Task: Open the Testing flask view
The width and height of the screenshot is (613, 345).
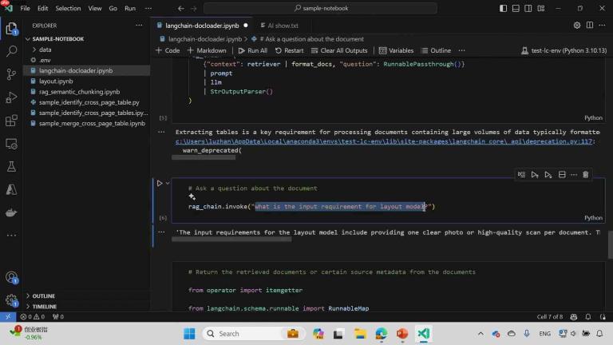Action: [x=11, y=167]
